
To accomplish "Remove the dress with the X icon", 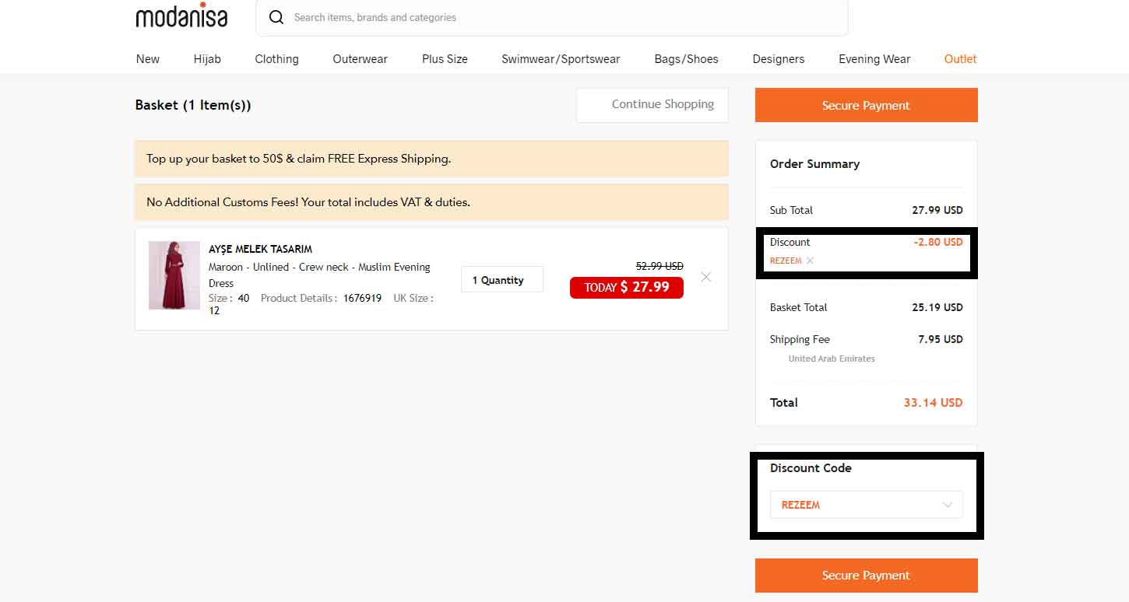I will 705,276.
